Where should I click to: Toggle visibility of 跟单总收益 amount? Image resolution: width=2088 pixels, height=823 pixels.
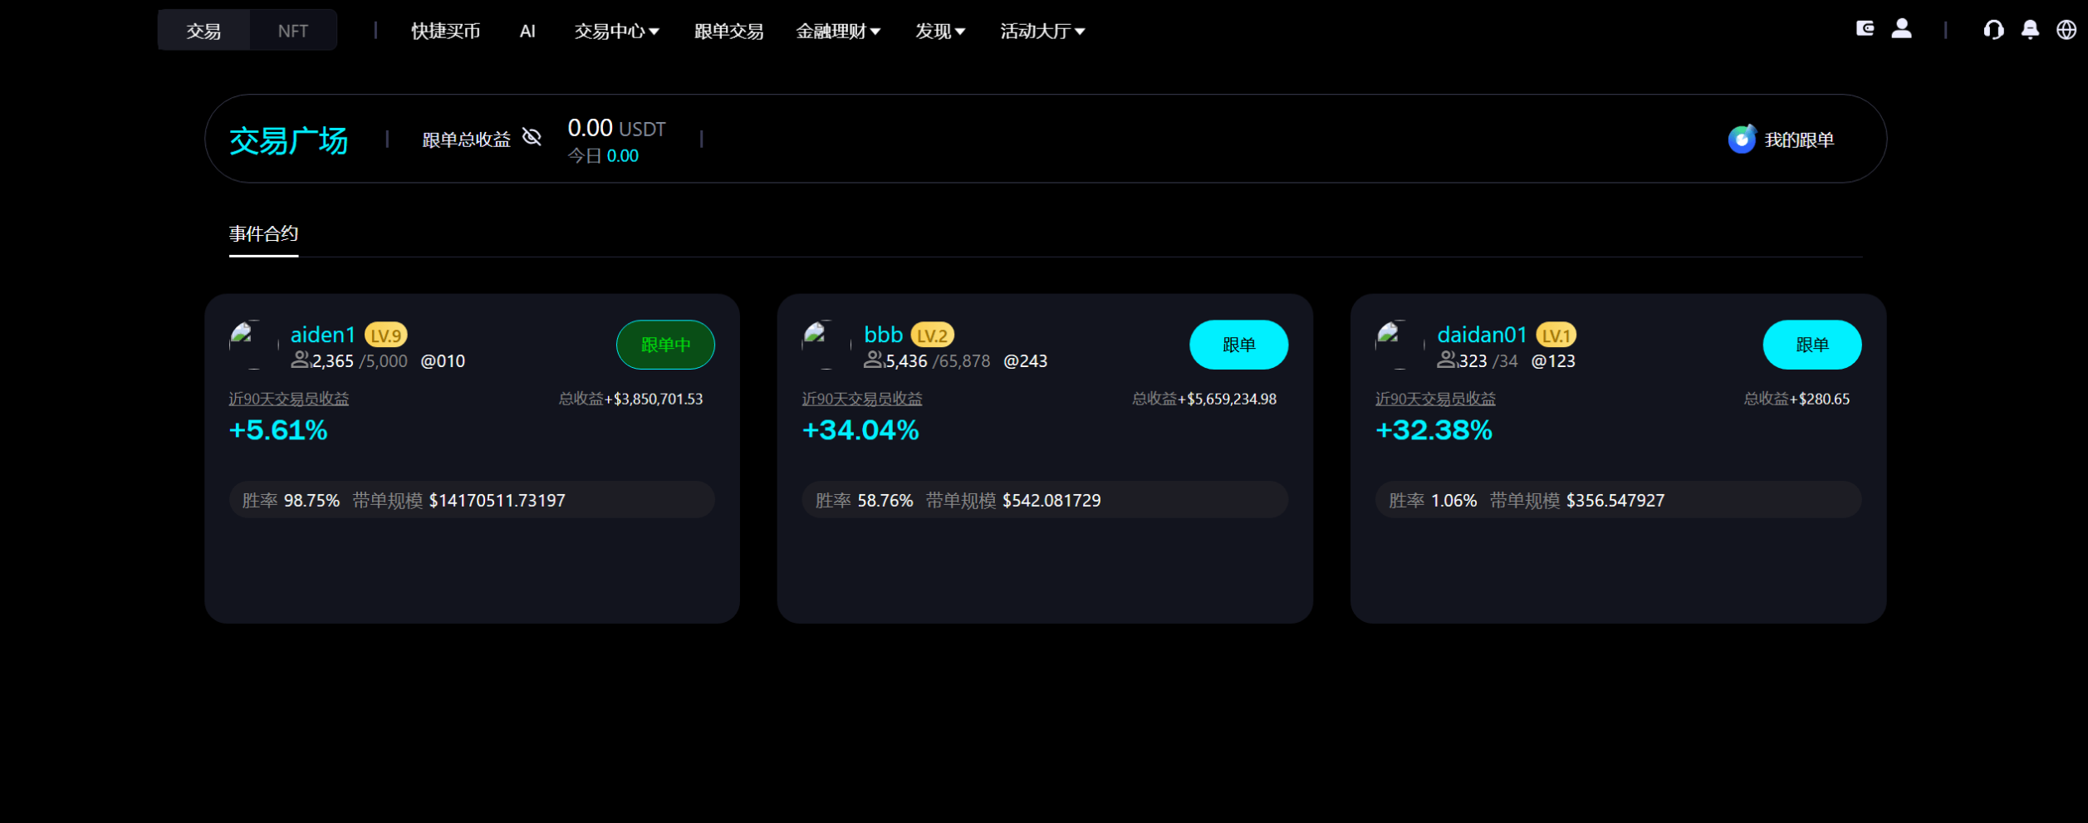[532, 137]
